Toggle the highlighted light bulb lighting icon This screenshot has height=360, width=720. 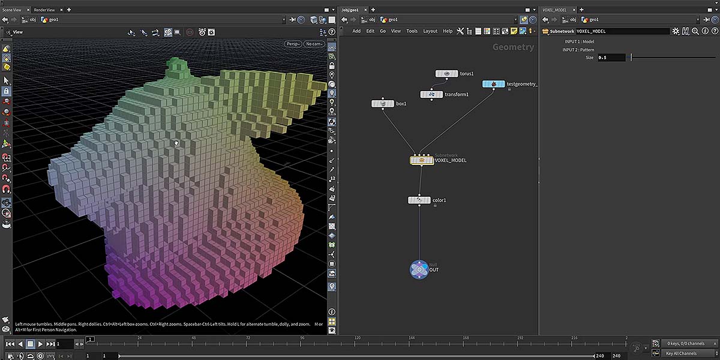[332, 93]
